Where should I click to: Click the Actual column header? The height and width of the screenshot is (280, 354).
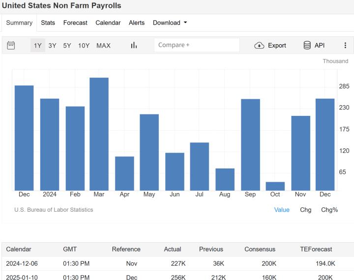coord(173,250)
